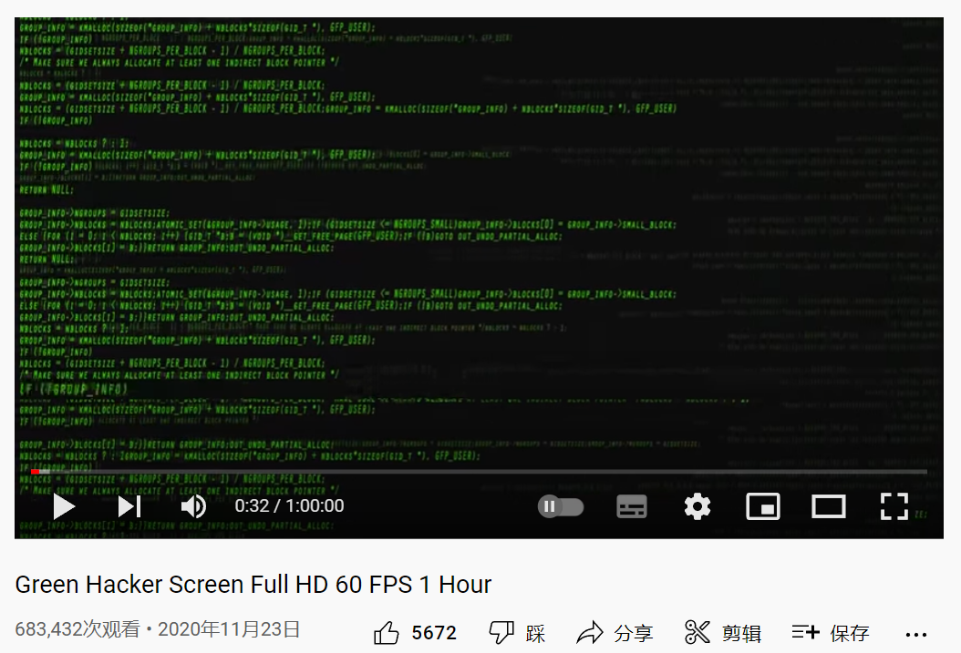Screen dimensions: 961x653
Task: Skip to the next video
Action: click(x=129, y=506)
